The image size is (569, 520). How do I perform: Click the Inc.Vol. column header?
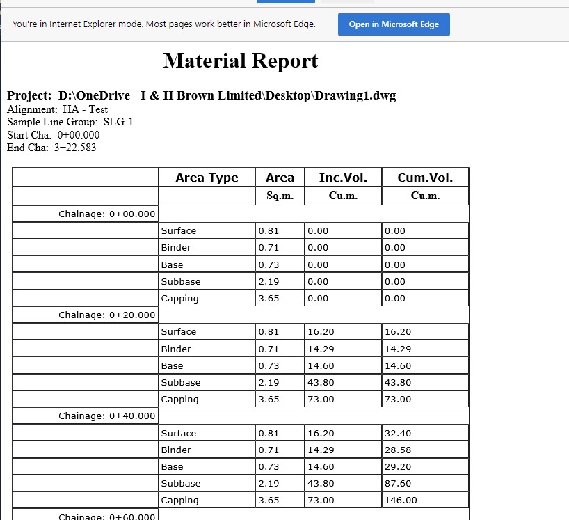pos(343,178)
